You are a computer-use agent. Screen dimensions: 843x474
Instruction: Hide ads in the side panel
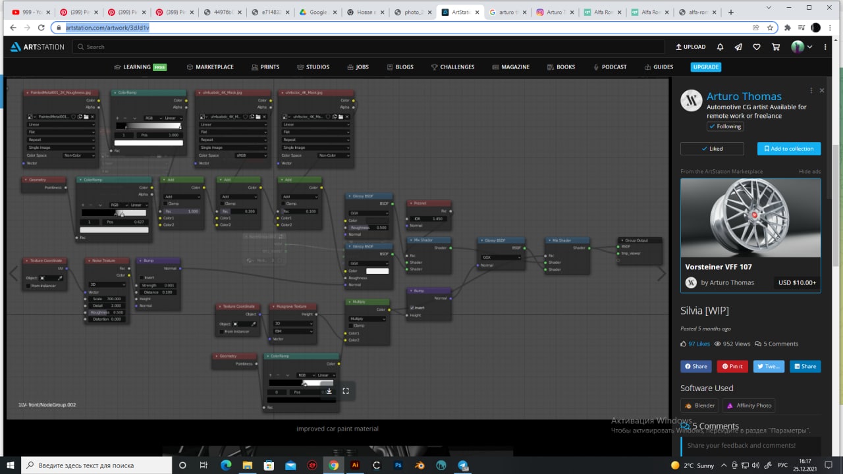point(810,172)
